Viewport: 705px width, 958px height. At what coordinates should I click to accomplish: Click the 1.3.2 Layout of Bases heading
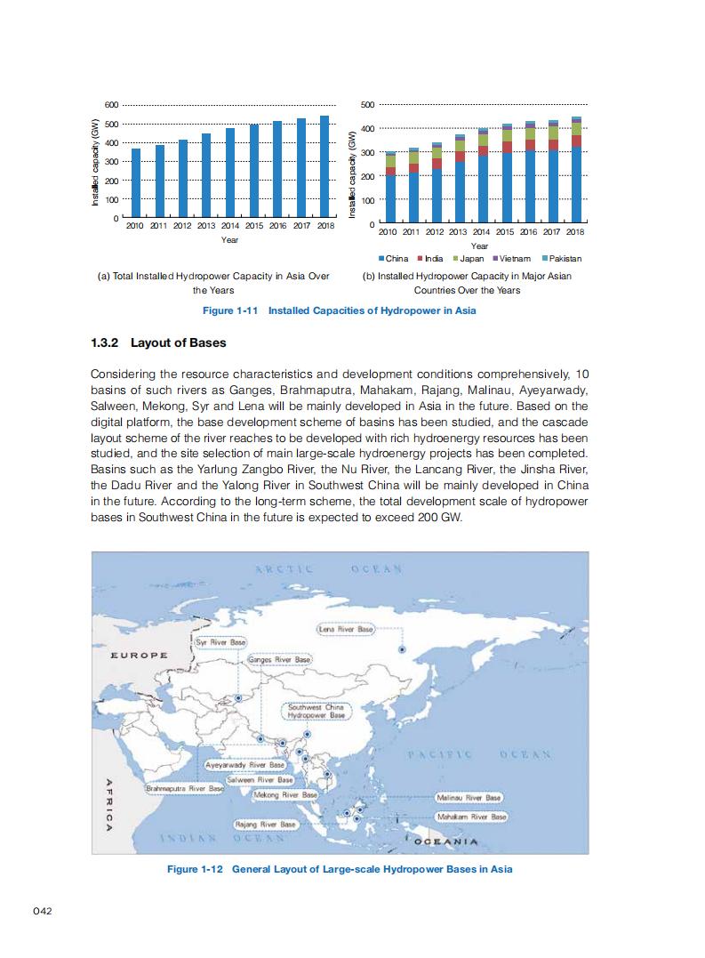coord(159,342)
